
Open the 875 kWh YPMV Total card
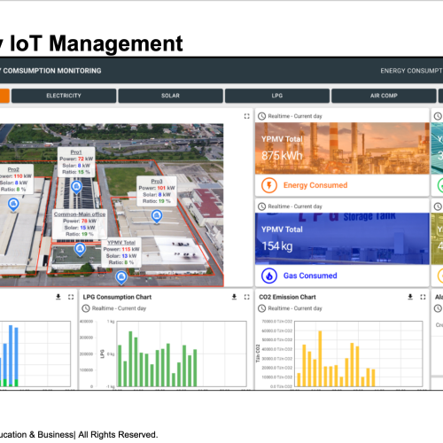click(x=342, y=148)
